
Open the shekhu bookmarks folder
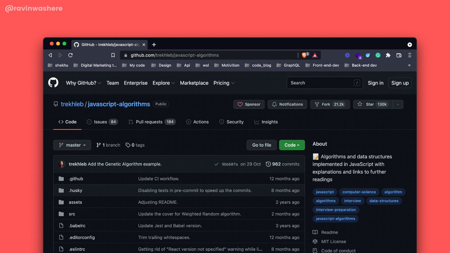58,65
